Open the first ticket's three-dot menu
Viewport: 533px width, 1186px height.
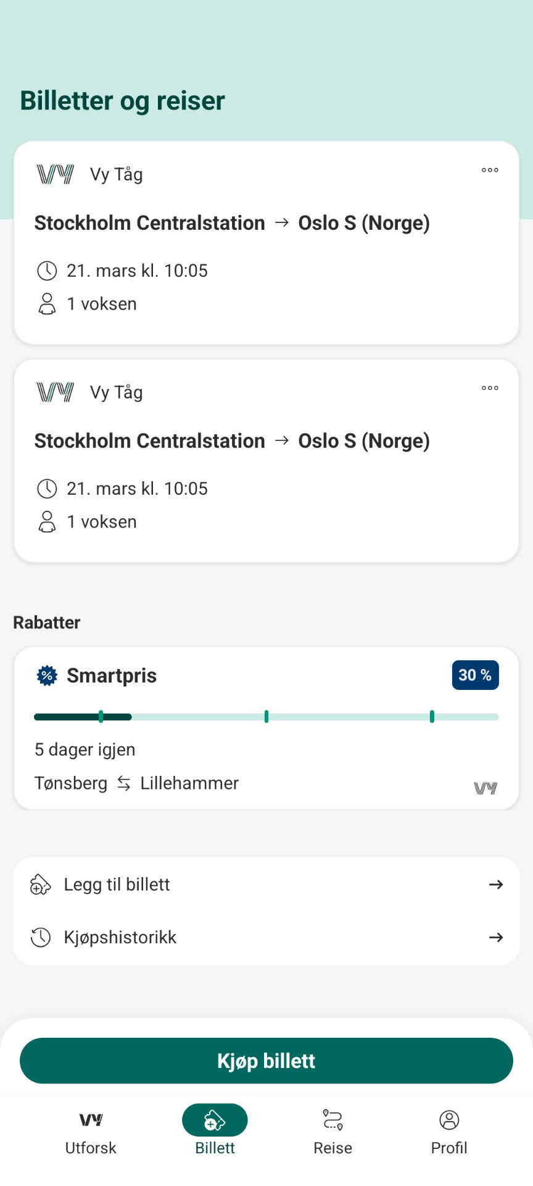click(x=490, y=170)
